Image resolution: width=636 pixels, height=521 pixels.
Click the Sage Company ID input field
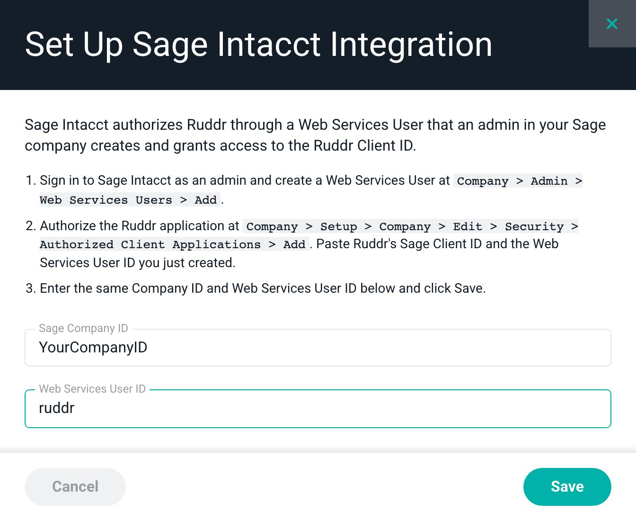coord(318,348)
